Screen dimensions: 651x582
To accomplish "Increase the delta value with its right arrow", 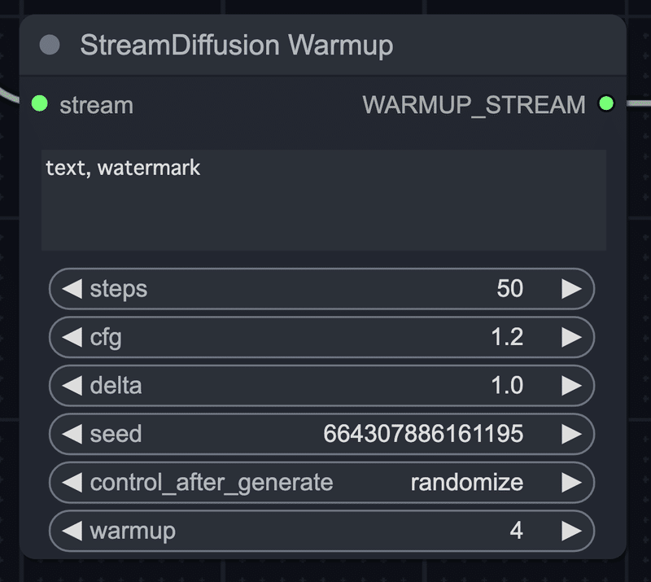I will point(570,385).
